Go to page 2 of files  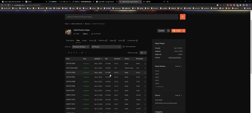(71, 53)
